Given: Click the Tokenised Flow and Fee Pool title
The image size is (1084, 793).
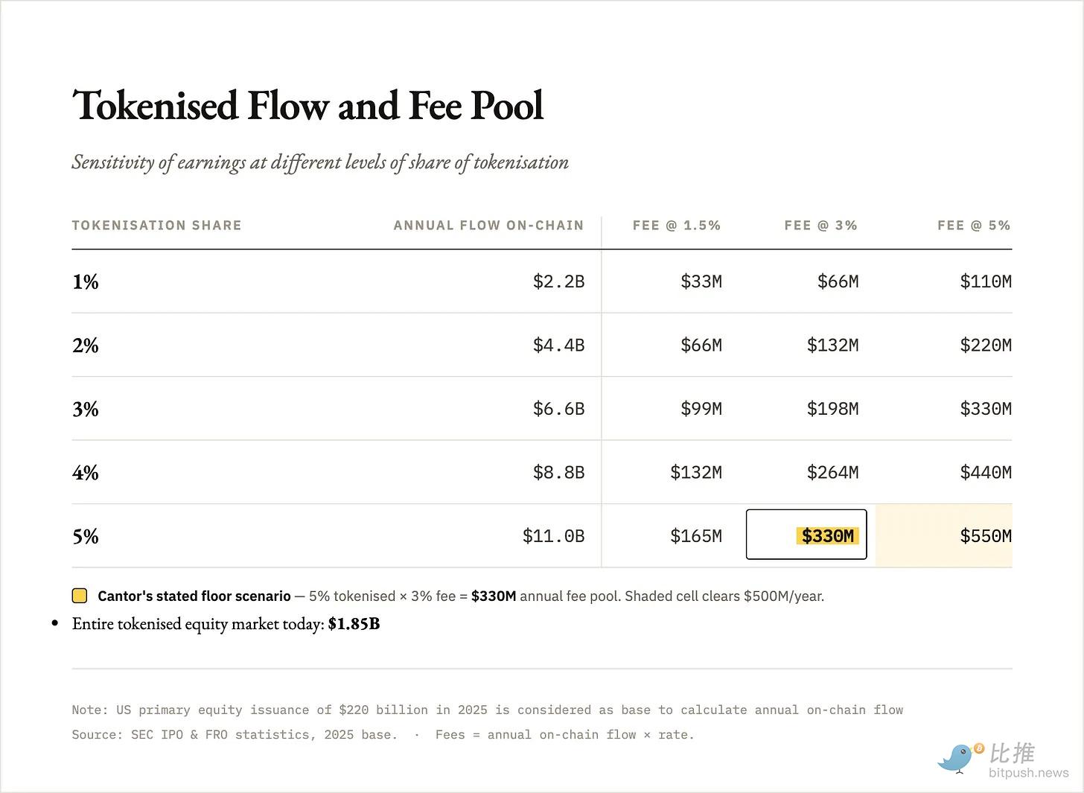Looking at the screenshot, I should [x=308, y=105].
